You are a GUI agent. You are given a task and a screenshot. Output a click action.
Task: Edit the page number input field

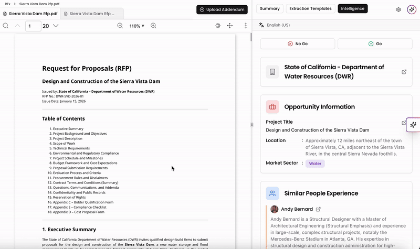pos(33,26)
